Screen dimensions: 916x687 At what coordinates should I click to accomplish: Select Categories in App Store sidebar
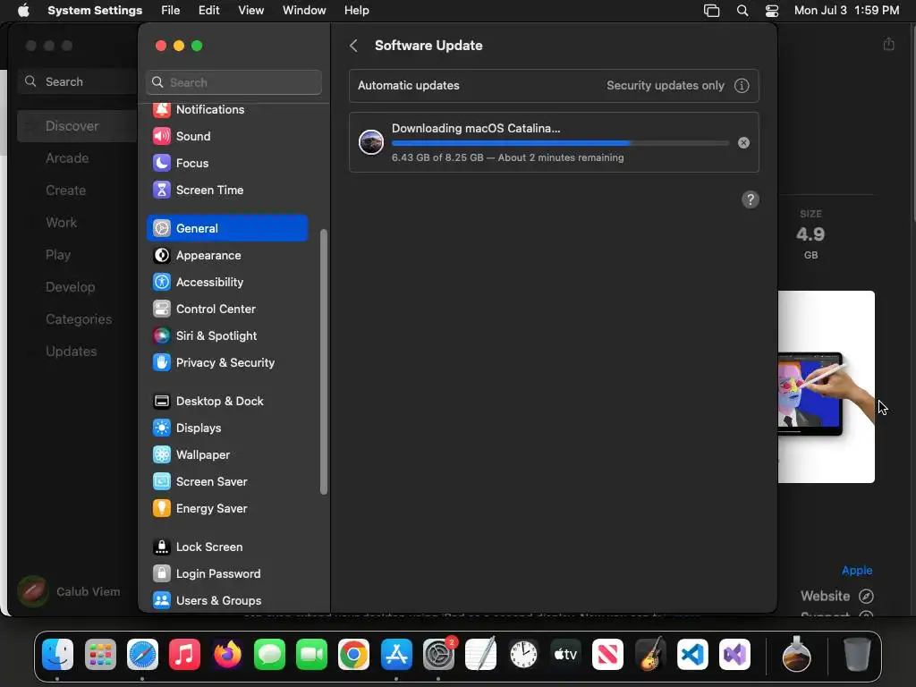pyautogui.click(x=78, y=319)
